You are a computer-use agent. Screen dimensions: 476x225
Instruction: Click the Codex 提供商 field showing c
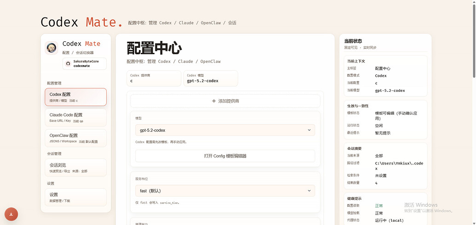pyautogui.click(x=154, y=78)
